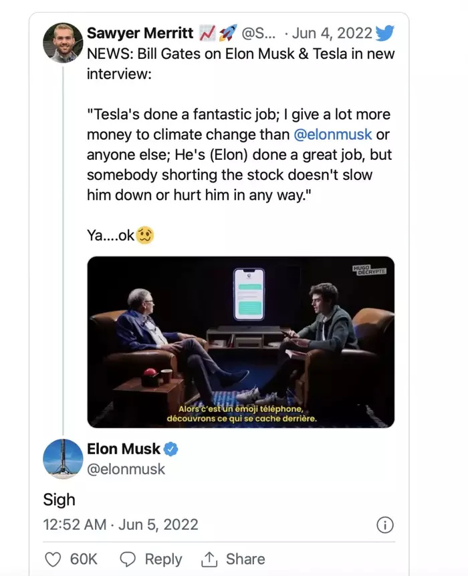Open the tweet info circle icon
This screenshot has width=468, height=576.
click(385, 525)
